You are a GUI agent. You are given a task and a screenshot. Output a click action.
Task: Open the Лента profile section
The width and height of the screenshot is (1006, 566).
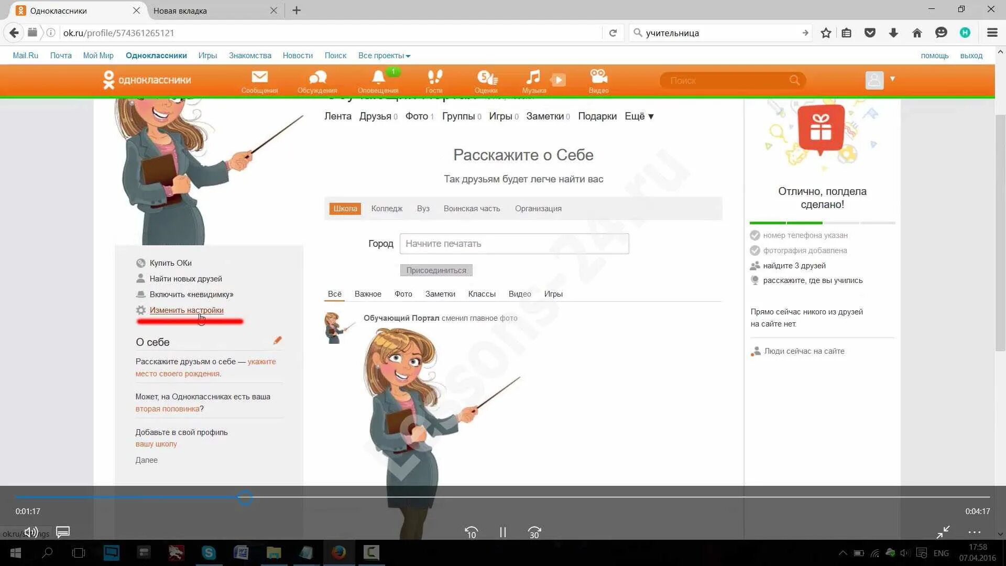pos(337,116)
